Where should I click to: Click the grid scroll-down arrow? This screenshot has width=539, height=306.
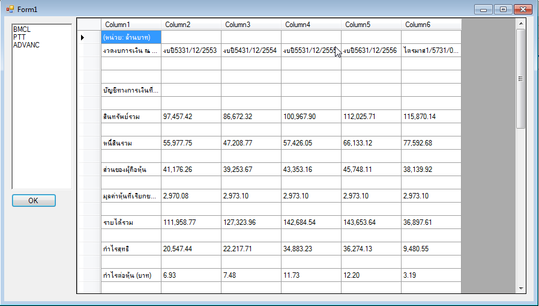[x=520, y=289]
